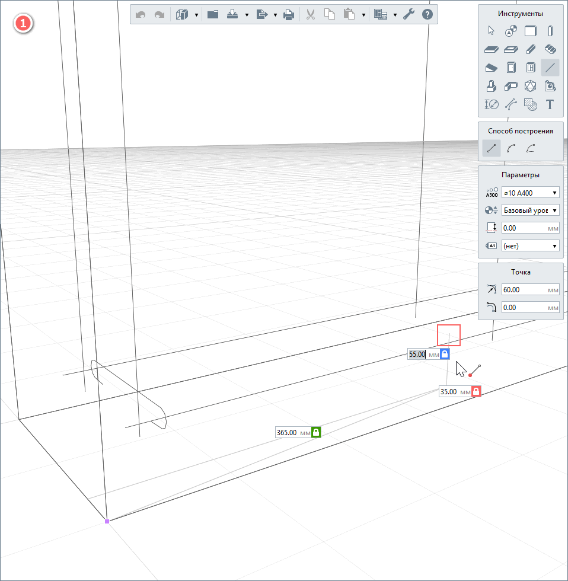Toggle the red lock beside 35.00

pyautogui.click(x=476, y=391)
